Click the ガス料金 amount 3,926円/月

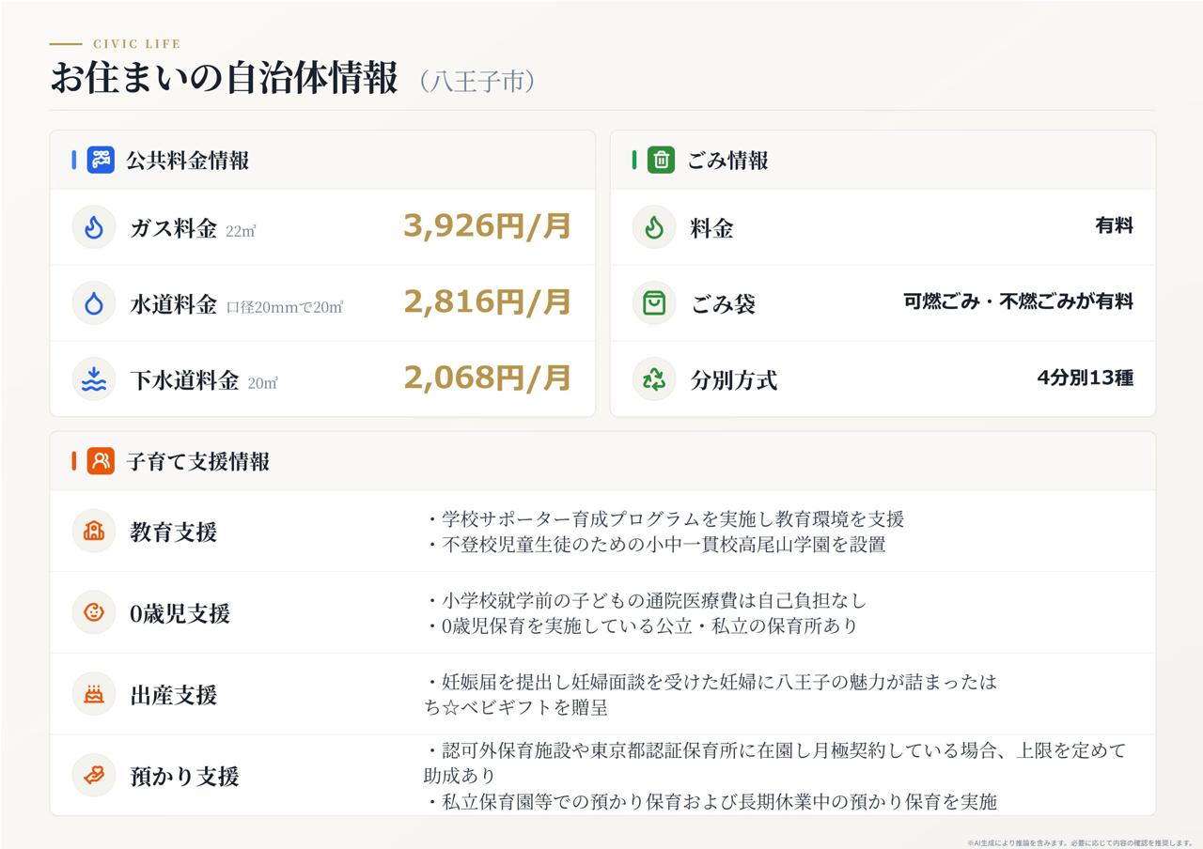[487, 226]
